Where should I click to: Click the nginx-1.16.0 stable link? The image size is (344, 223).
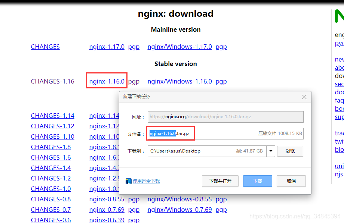point(107,81)
